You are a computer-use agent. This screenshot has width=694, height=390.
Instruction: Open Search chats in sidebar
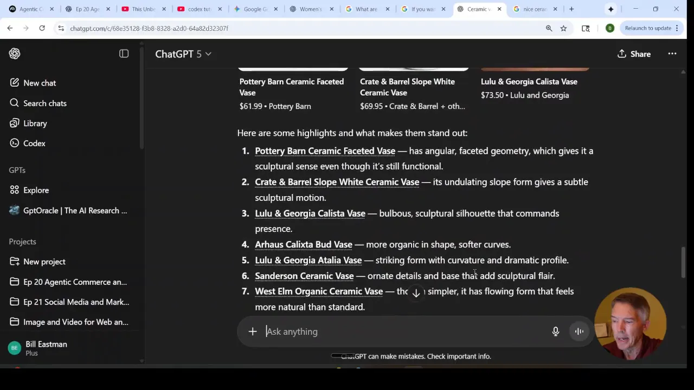[45, 103]
